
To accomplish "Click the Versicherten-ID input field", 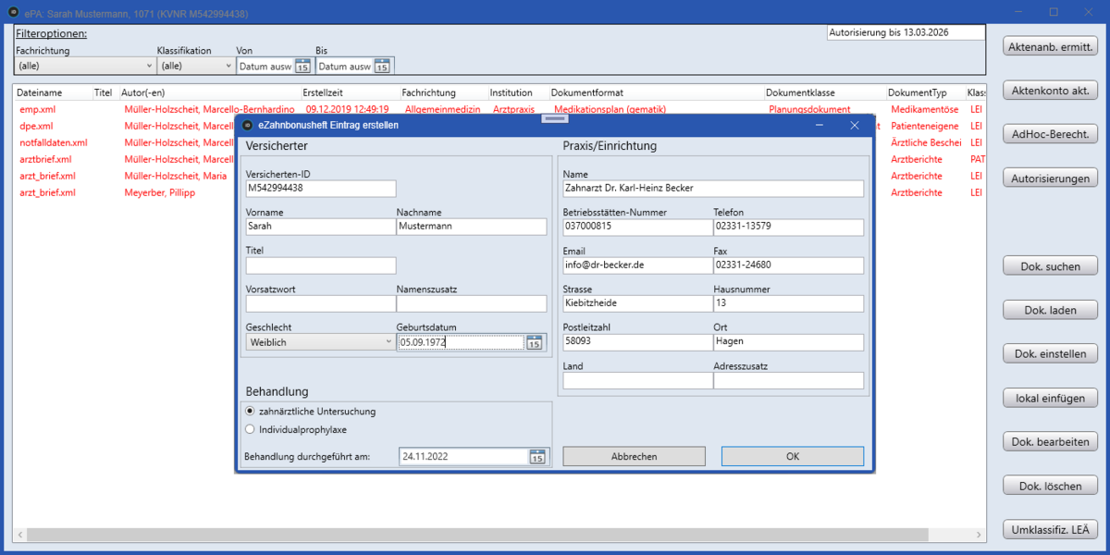I will coord(321,188).
